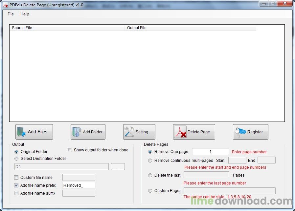Click the Remove One page number field
Image resolution: width=295 pixels, height=211 pixels.
click(x=211, y=151)
